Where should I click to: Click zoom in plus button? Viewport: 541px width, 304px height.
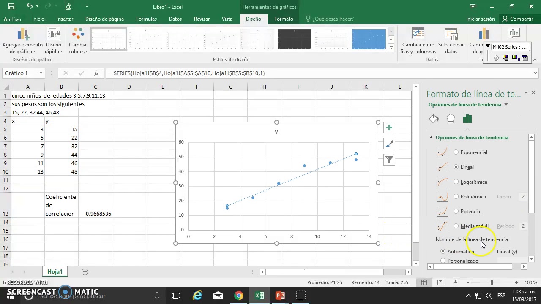coord(516,282)
